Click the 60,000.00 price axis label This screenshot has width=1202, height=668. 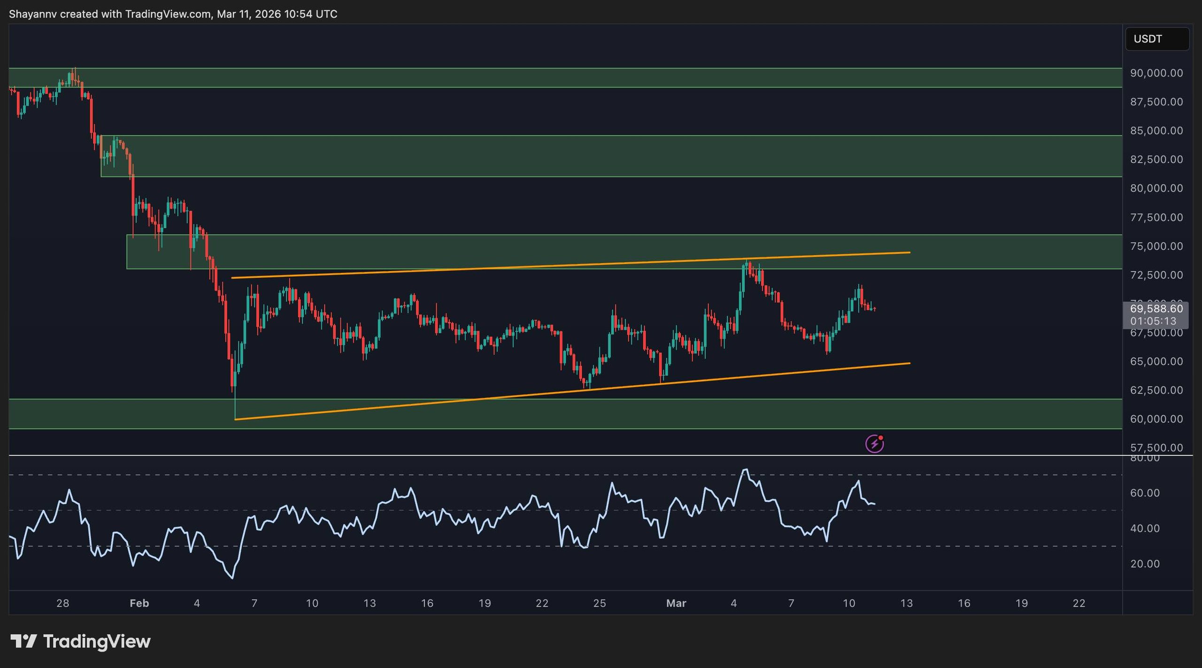point(1156,419)
